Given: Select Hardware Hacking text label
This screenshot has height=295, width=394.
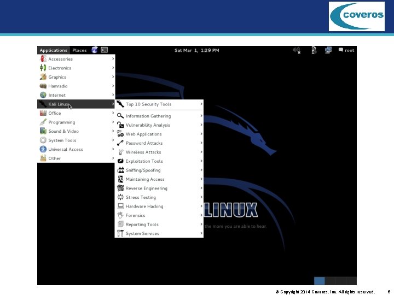Looking at the screenshot, I should coord(144,206).
